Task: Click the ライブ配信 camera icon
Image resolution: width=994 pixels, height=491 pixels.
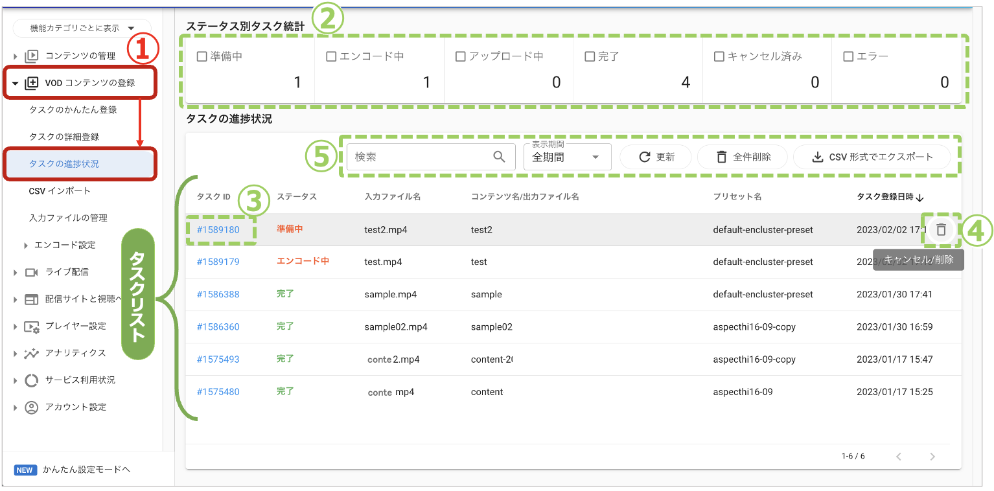Action: click(31, 272)
